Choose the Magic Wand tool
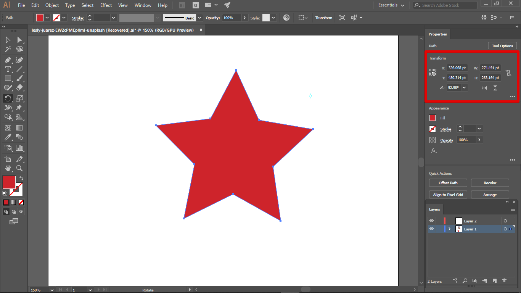The height and width of the screenshot is (293, 521). tap(8, 49)
